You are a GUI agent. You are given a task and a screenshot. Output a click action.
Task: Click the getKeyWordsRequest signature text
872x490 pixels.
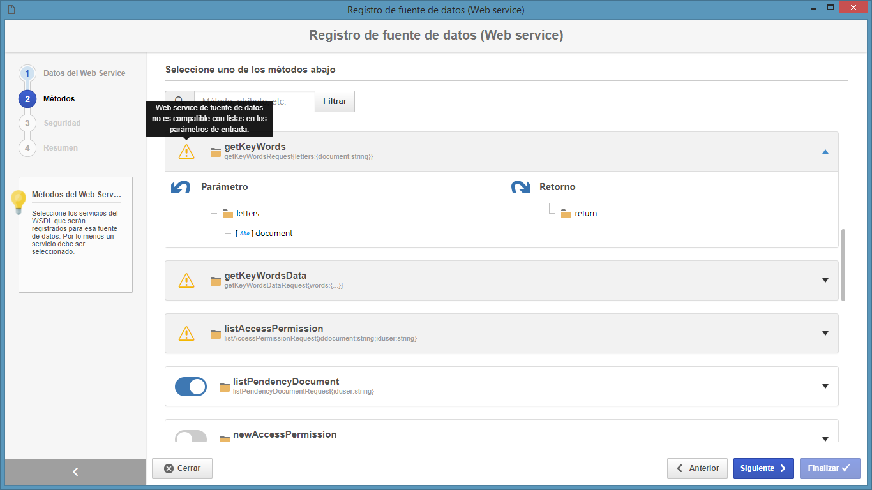click(298, 156)
